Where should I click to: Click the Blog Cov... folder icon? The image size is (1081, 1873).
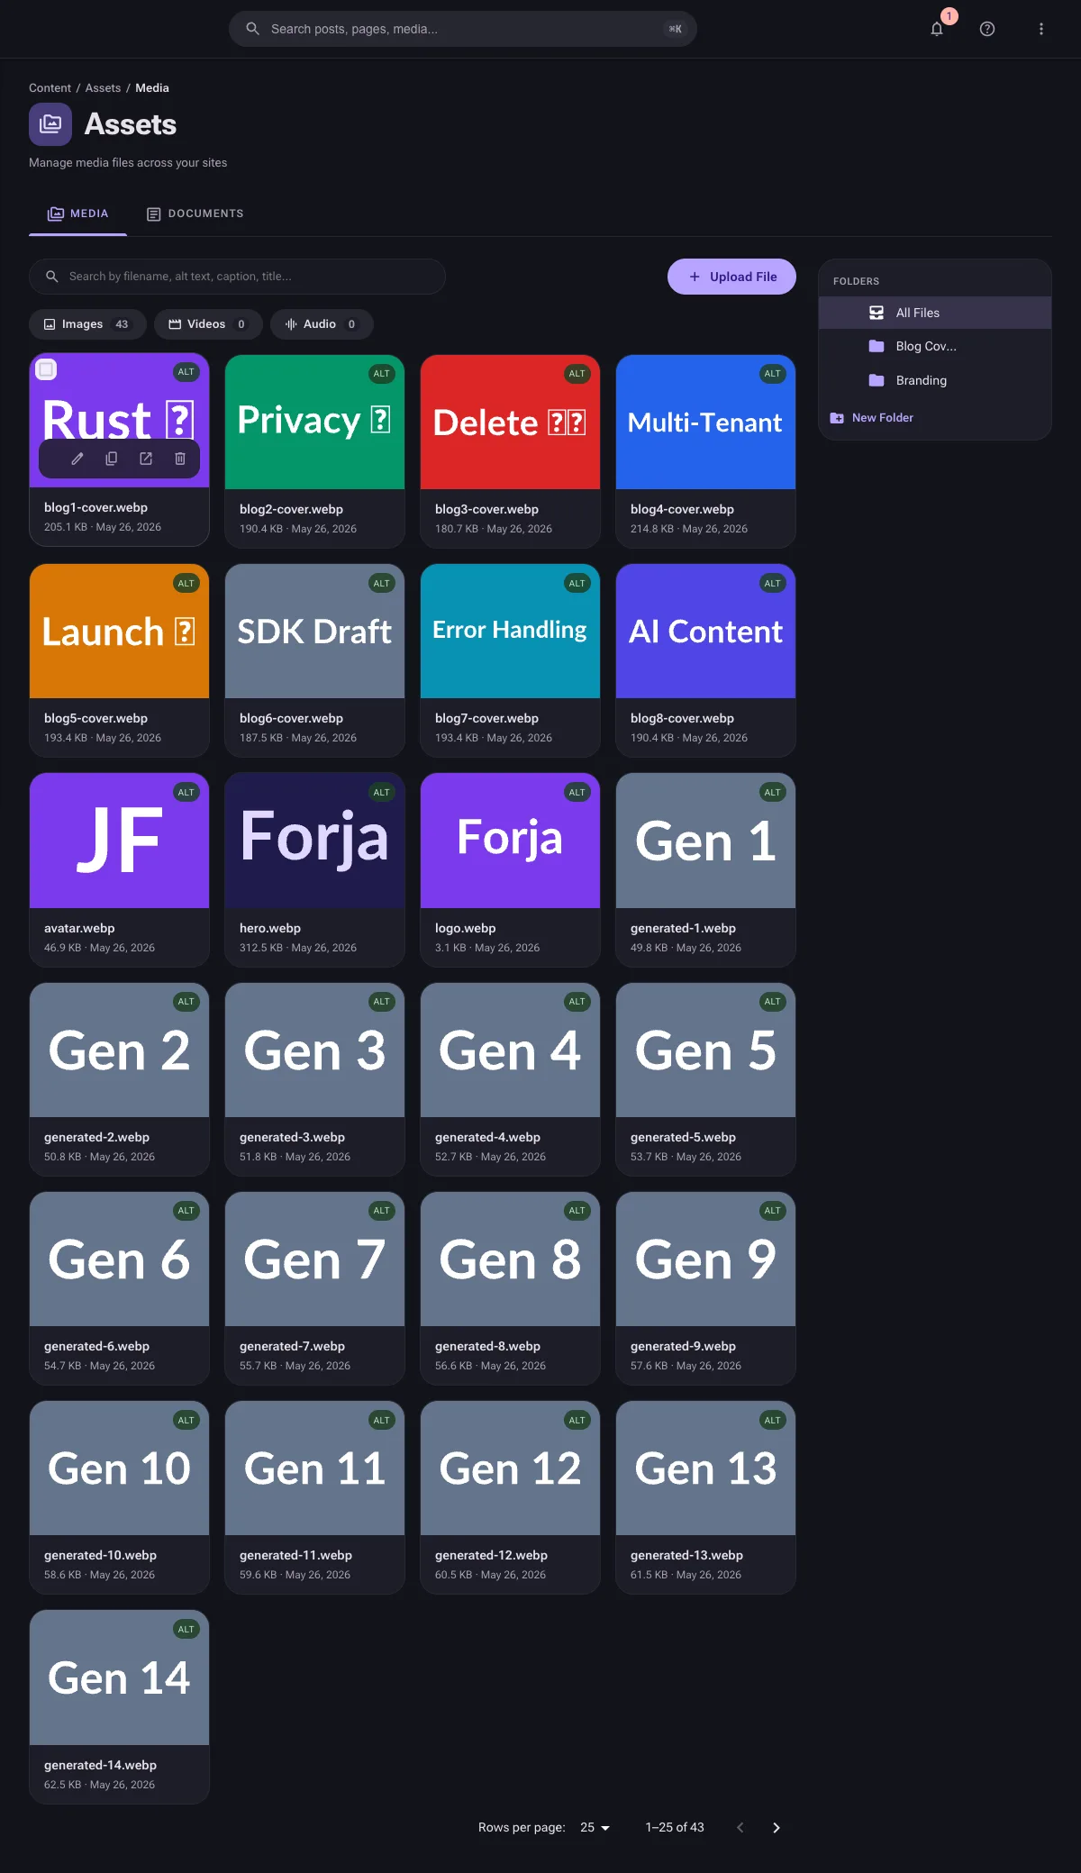tap(877, 346)
